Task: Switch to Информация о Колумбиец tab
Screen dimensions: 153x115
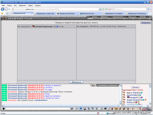Action: 113,14
